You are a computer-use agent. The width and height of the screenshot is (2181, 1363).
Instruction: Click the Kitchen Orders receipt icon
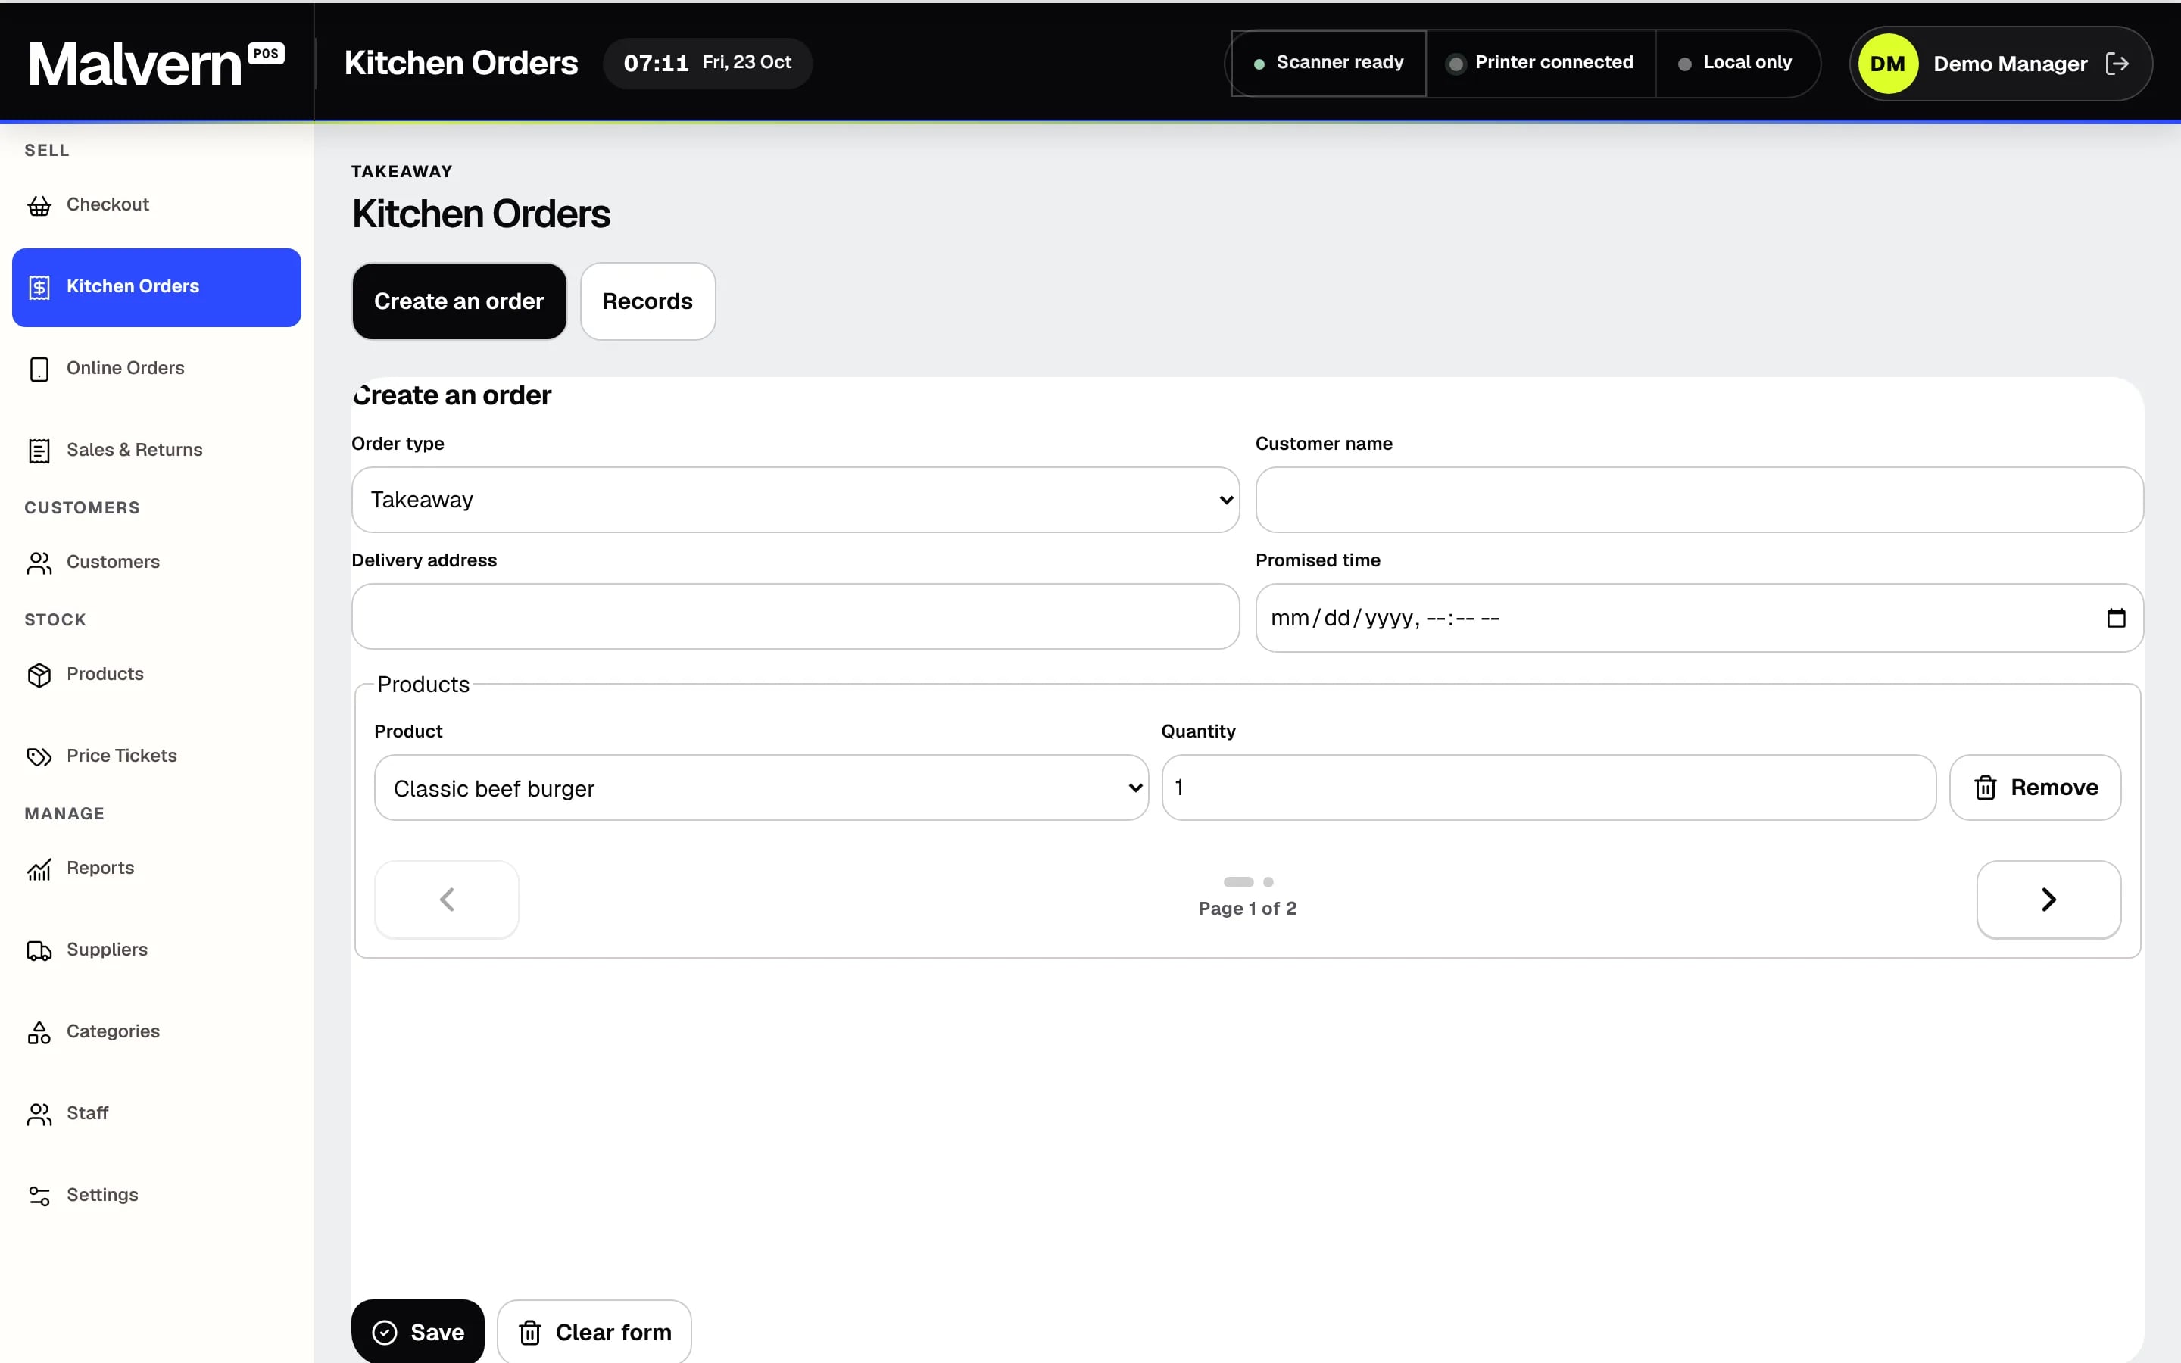[x=39, y=288]
